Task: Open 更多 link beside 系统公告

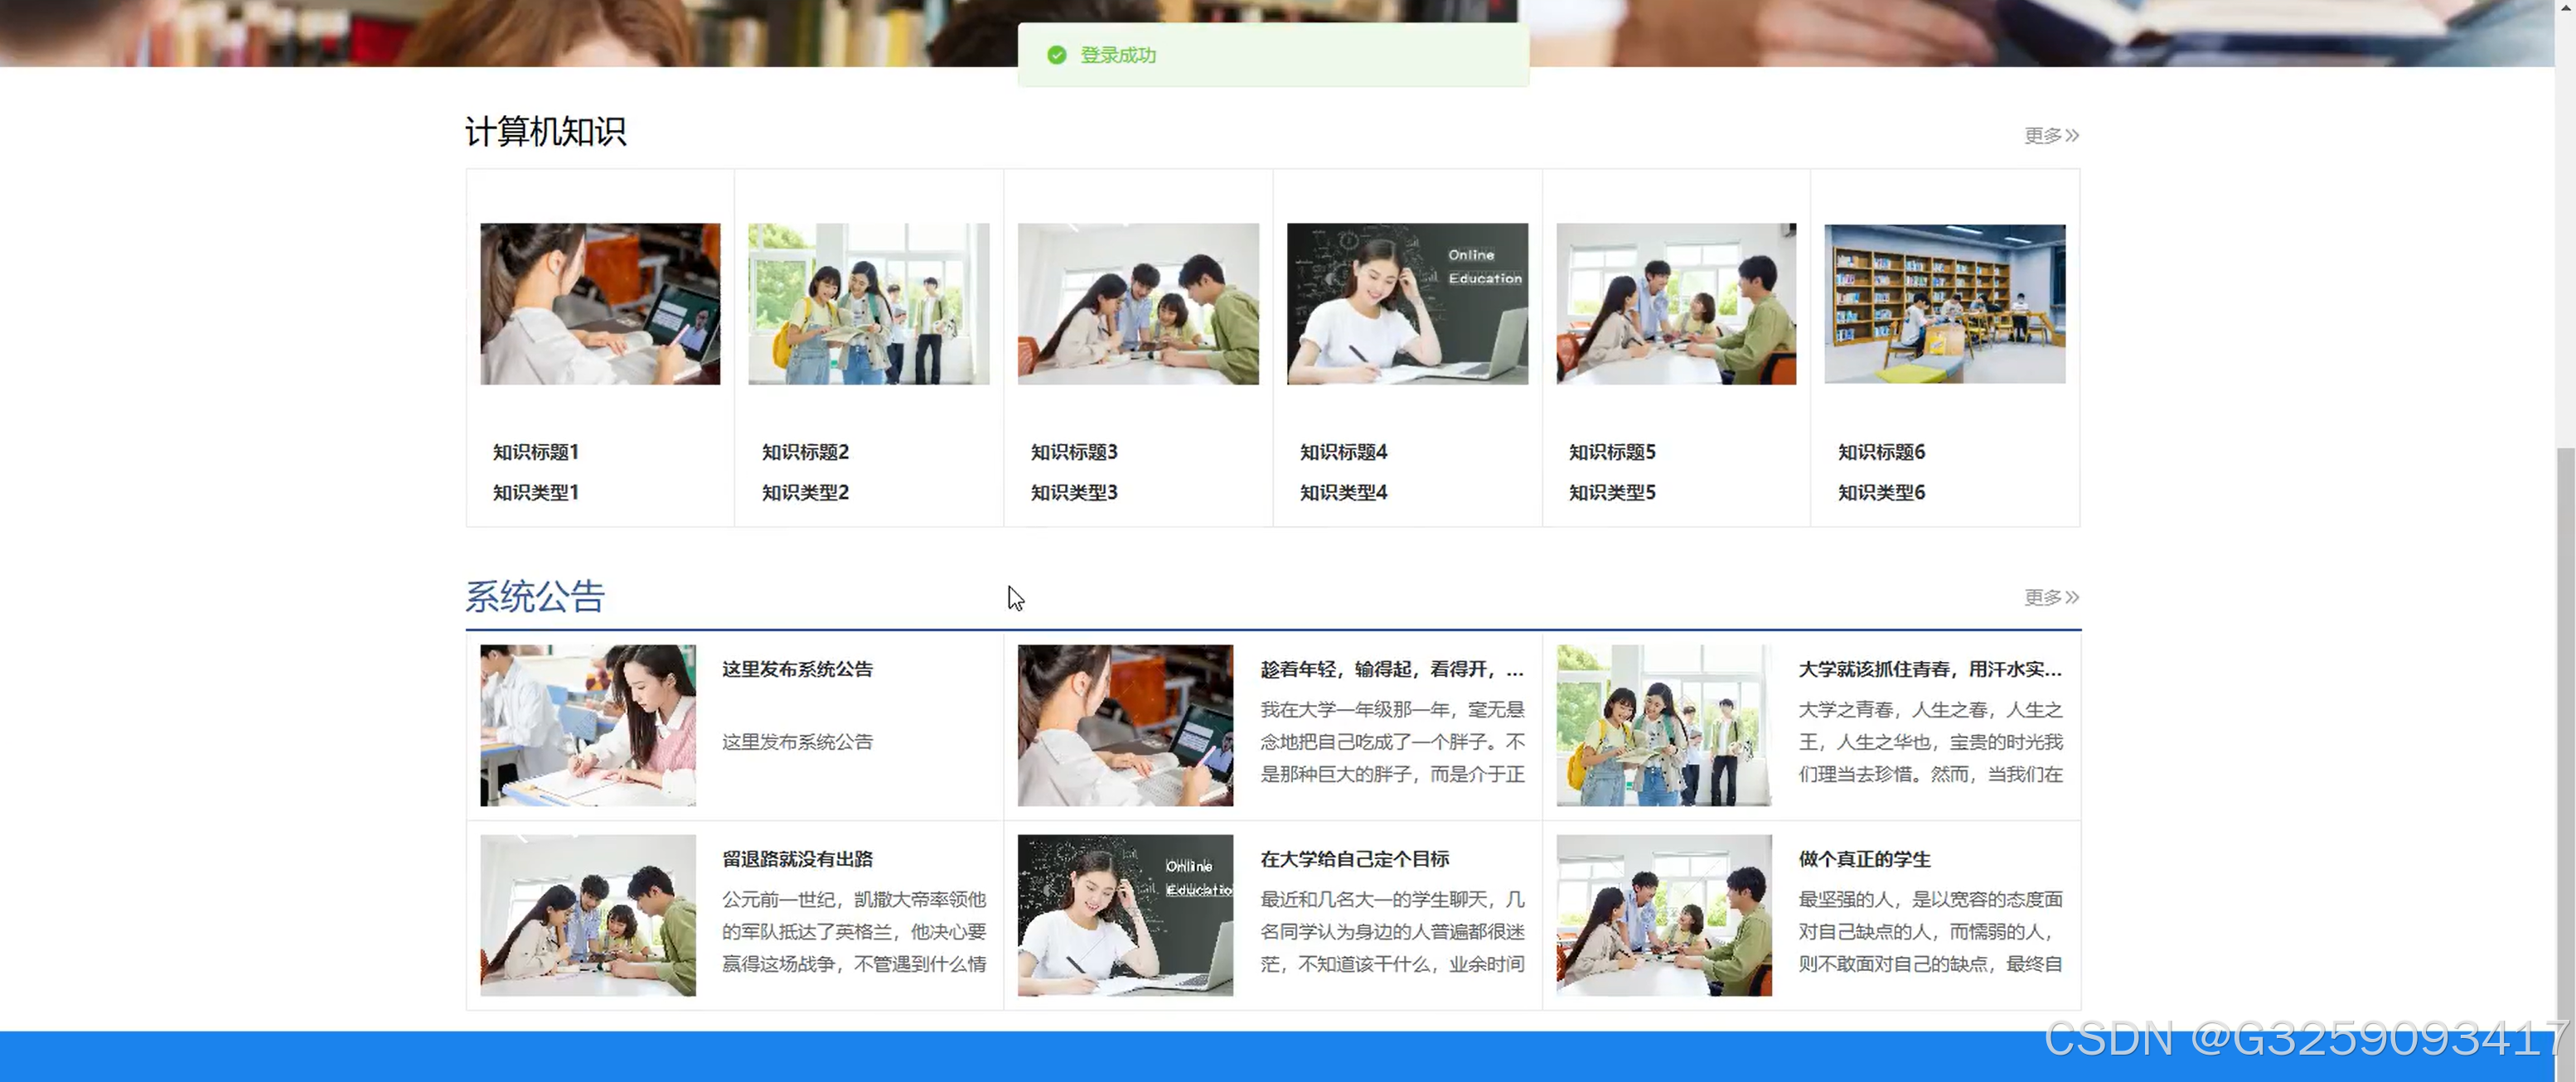Action: coord(2051,597)
